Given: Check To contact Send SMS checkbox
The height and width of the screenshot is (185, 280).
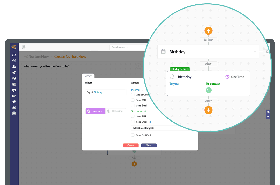Looking at the screenshot, I should coord(133,116).
